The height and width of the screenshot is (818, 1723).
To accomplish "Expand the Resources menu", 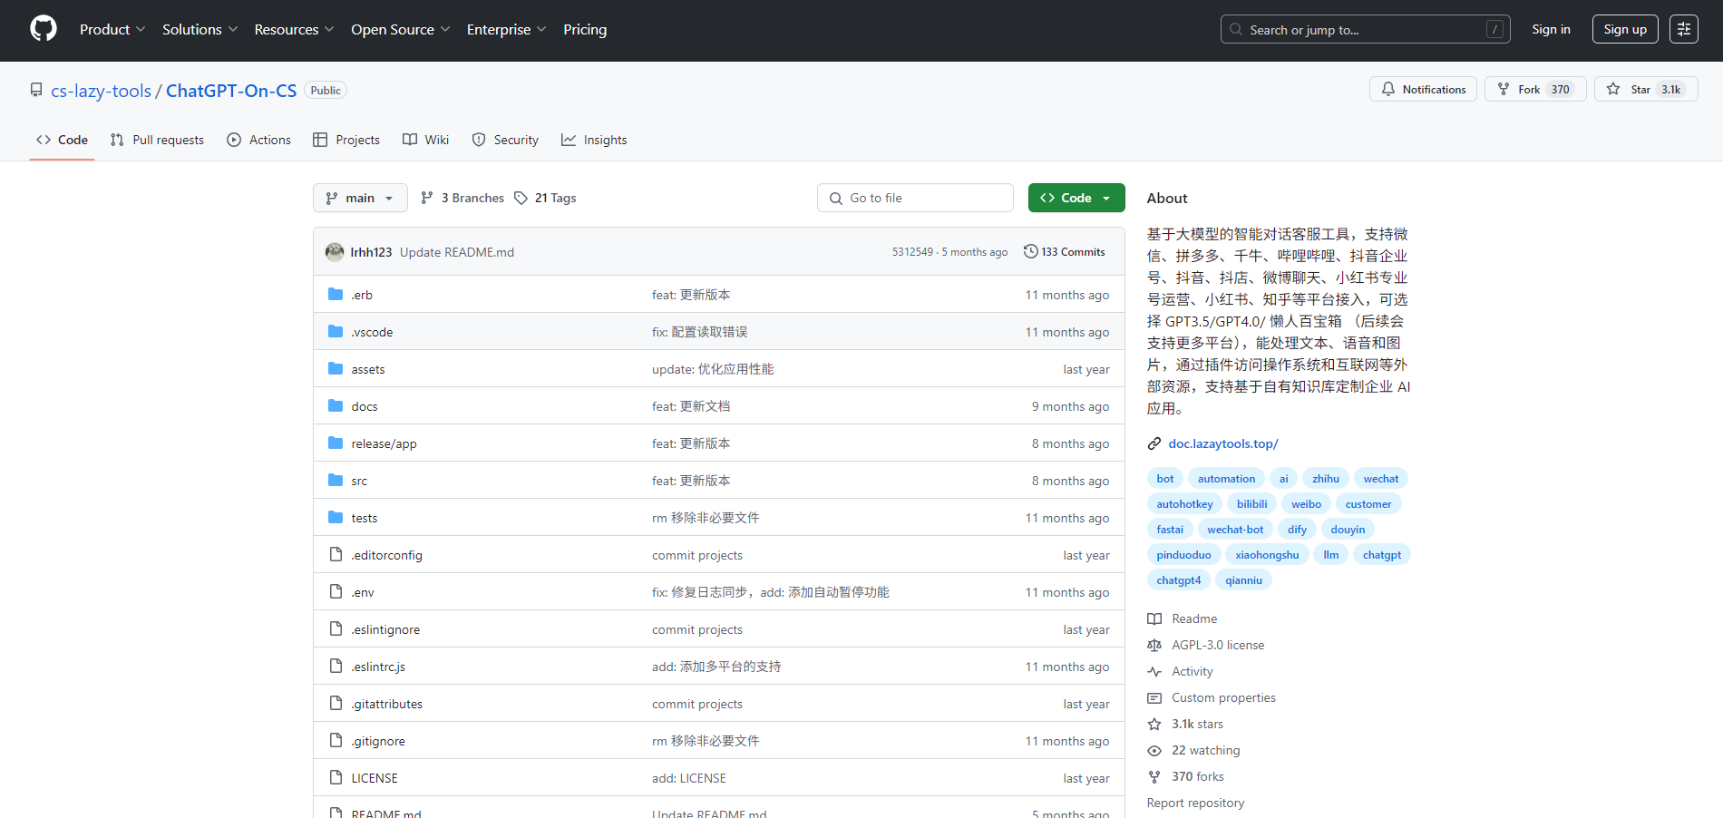I will 294,29.
